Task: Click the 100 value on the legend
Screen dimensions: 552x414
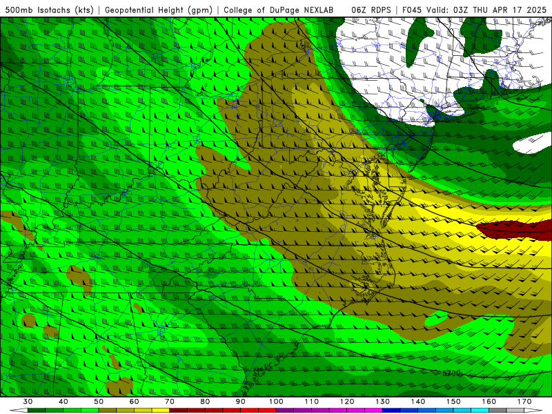Action: 276,402
